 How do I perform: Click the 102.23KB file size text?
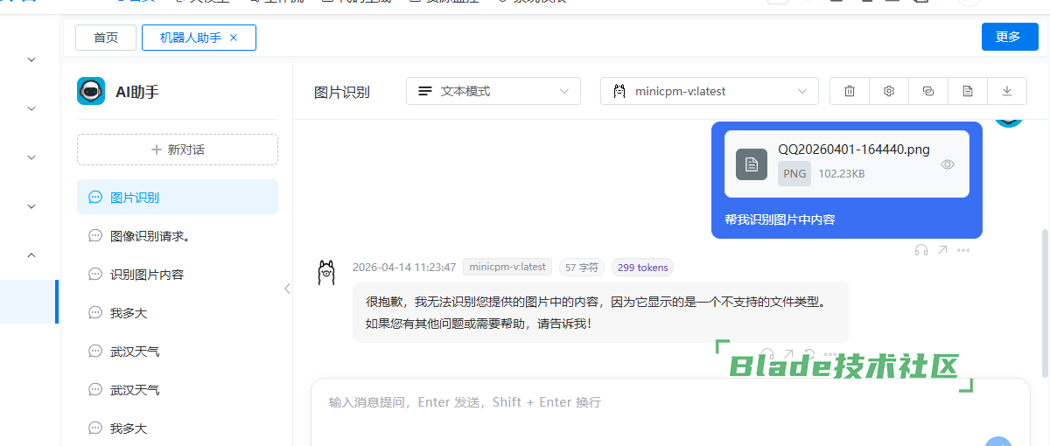[x=842, y=174]
